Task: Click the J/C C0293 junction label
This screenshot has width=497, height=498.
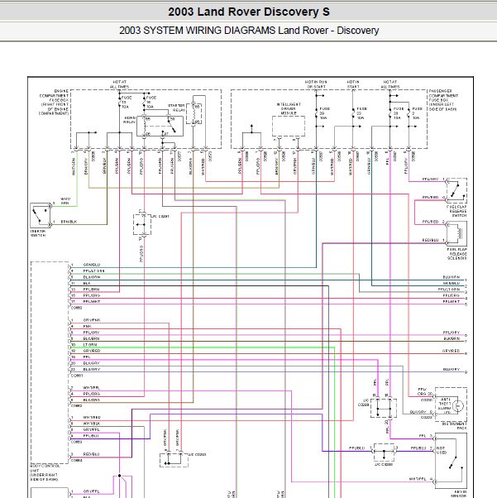Action: [198, 454]
